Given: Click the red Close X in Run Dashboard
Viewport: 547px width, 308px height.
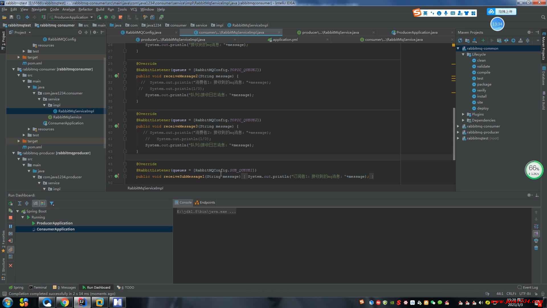Looking at the screenshot, I should (11, 266).
